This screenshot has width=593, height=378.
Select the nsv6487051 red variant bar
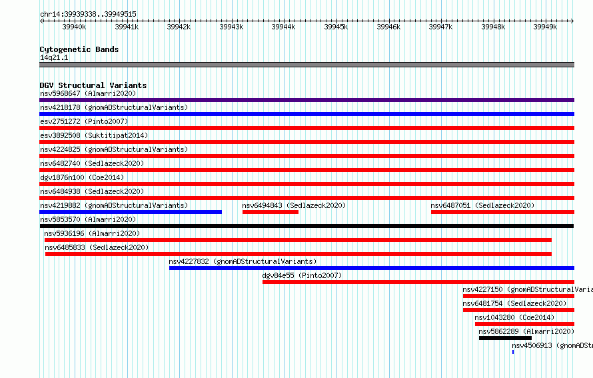[502, 212]
